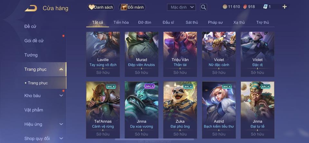Switch to the Pháp sư tab
Image resolution: width=309 pixels, height=143 pixels.
point(215,23)
